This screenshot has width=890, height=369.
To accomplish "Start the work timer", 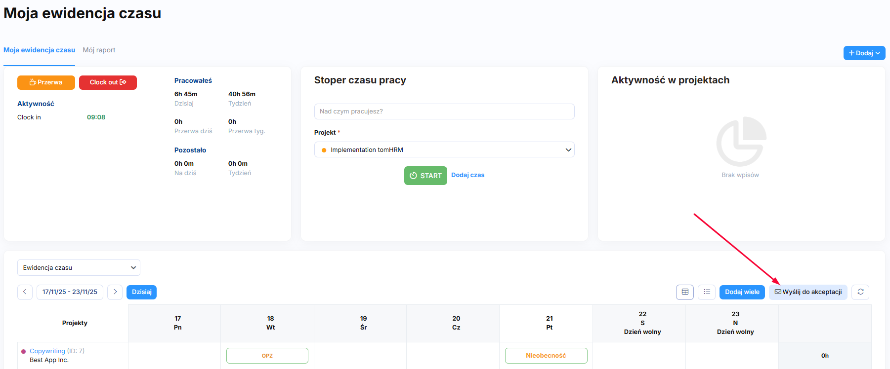I will (425, 176).
